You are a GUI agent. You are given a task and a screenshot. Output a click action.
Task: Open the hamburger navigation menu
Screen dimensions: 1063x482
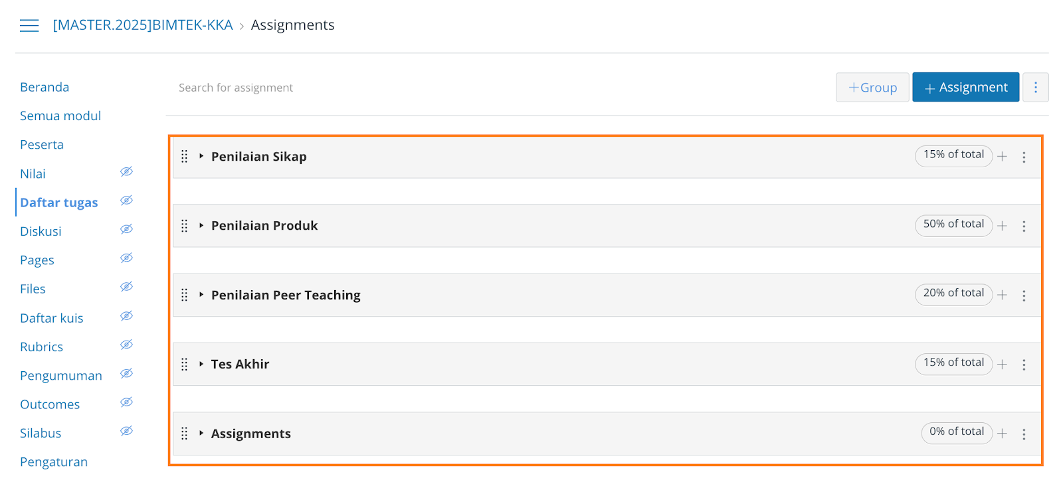29,26
